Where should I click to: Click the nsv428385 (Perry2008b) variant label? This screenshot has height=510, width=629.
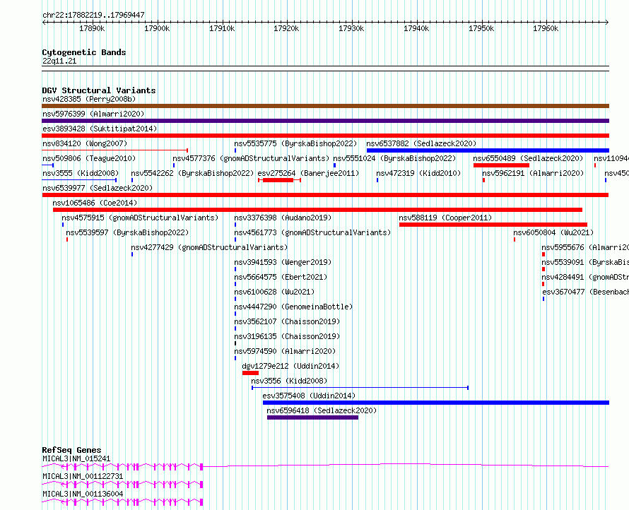[x=89, y=99]
